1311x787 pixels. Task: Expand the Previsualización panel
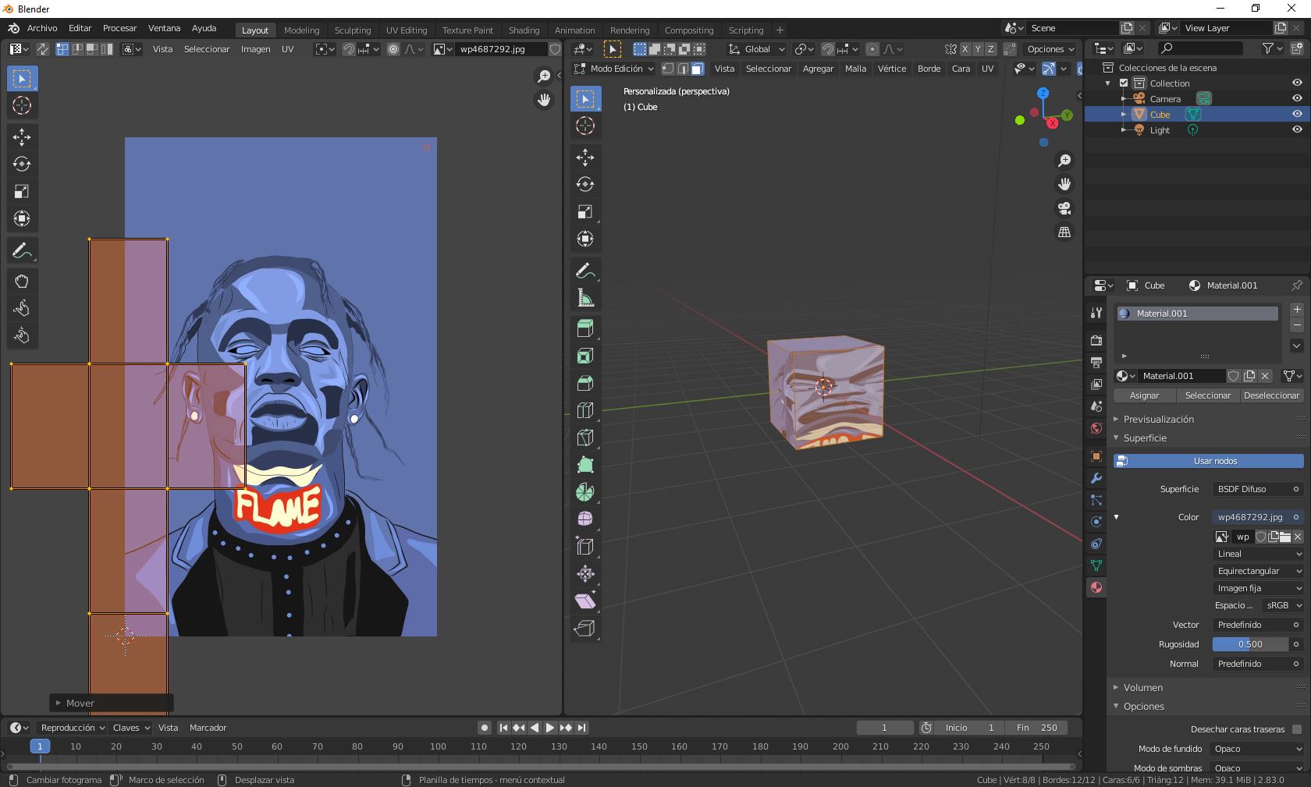[1159, 419]
